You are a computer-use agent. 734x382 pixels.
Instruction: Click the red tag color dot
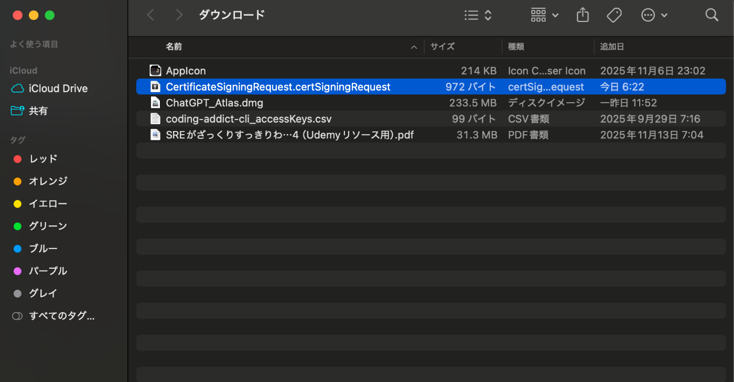click(17, 159)
